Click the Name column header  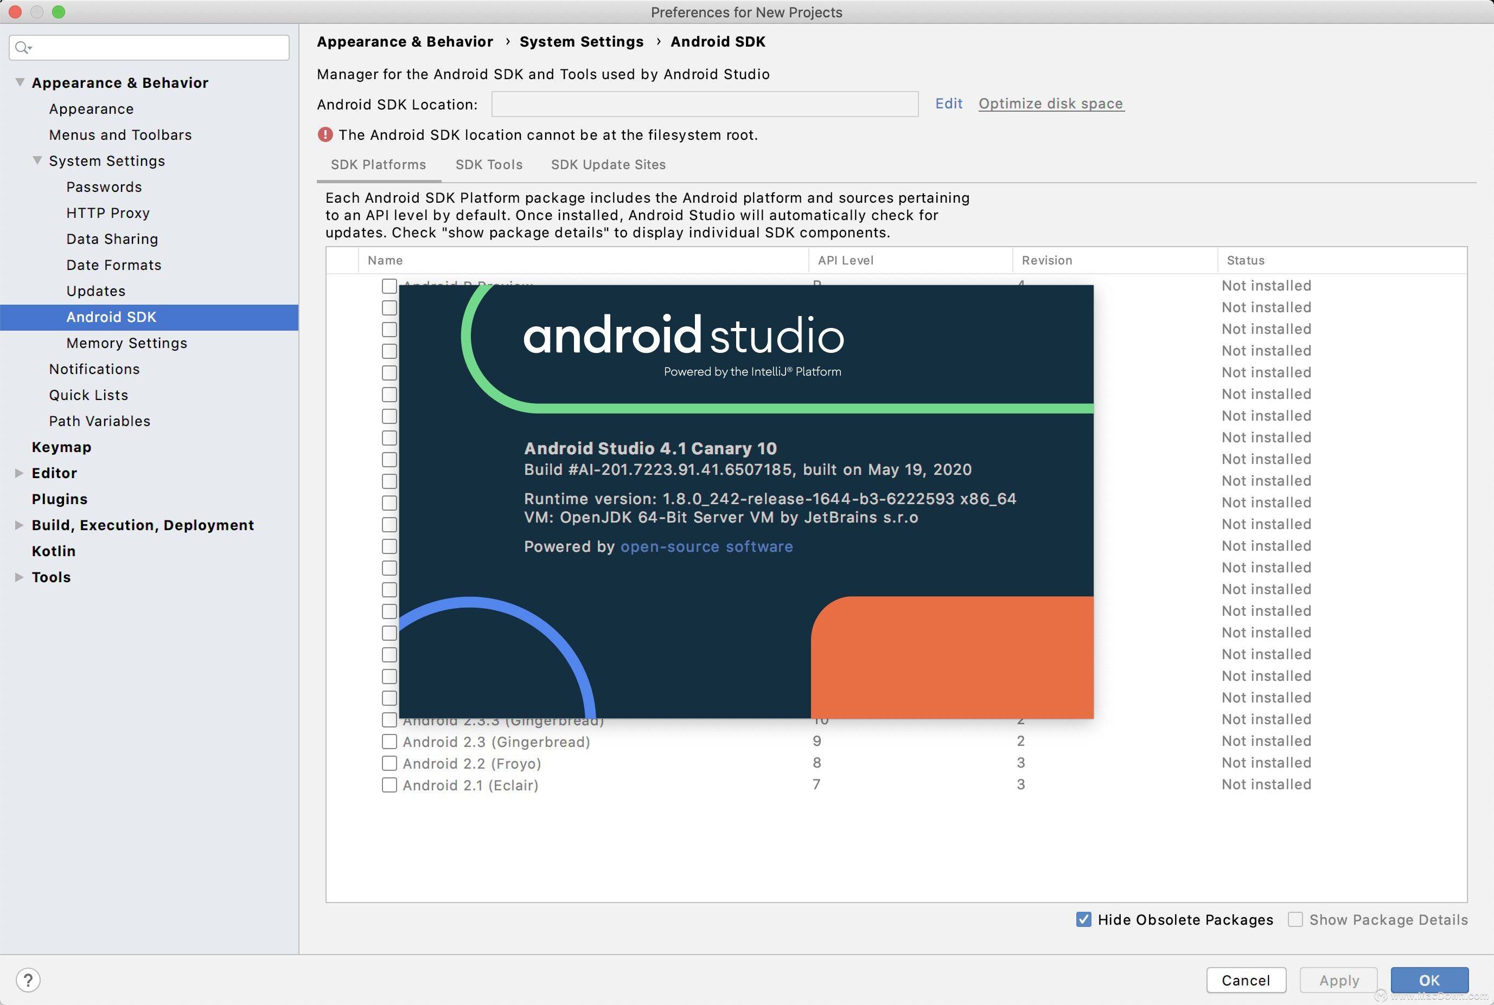[x=583, y=260]
